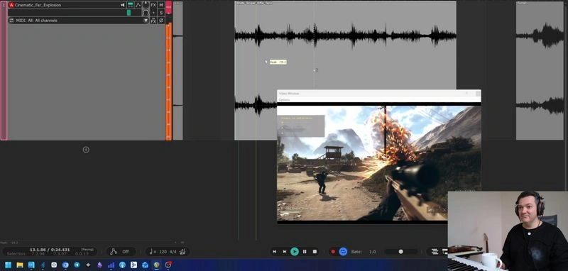This screenshot has height=271, width=568.
Task: Open Options menu in Video Window
Action: coord(285,99)
